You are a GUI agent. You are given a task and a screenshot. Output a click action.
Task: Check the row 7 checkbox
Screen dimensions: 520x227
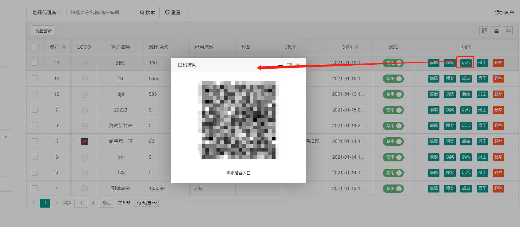[x=35, y=110]
